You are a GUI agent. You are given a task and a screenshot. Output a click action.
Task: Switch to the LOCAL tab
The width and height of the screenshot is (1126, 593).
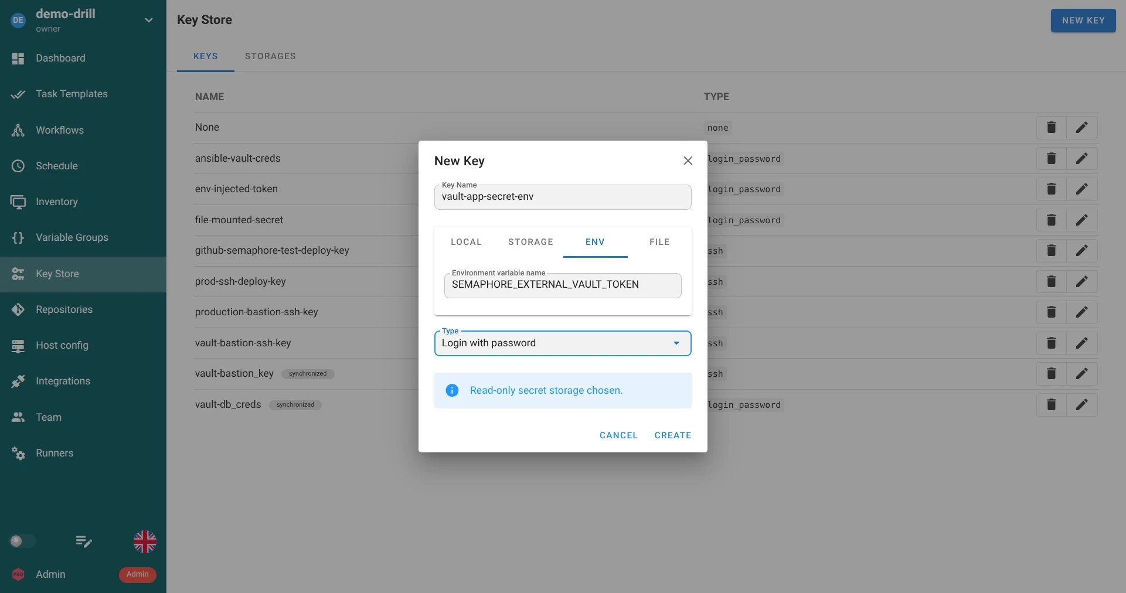tap(466, 242)
